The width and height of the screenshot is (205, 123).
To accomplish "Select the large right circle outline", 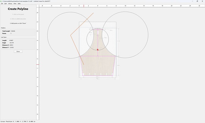I will [x=148, y=35].
